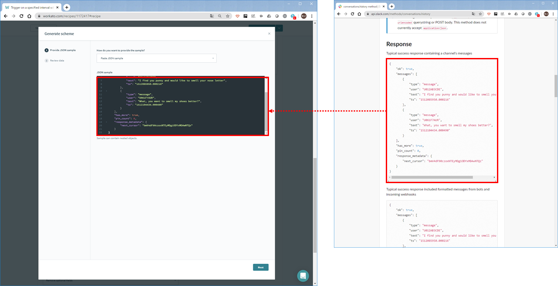Close the Generate scheme dialog
This screenshot has height=286, width=558.
coord(269,34)
